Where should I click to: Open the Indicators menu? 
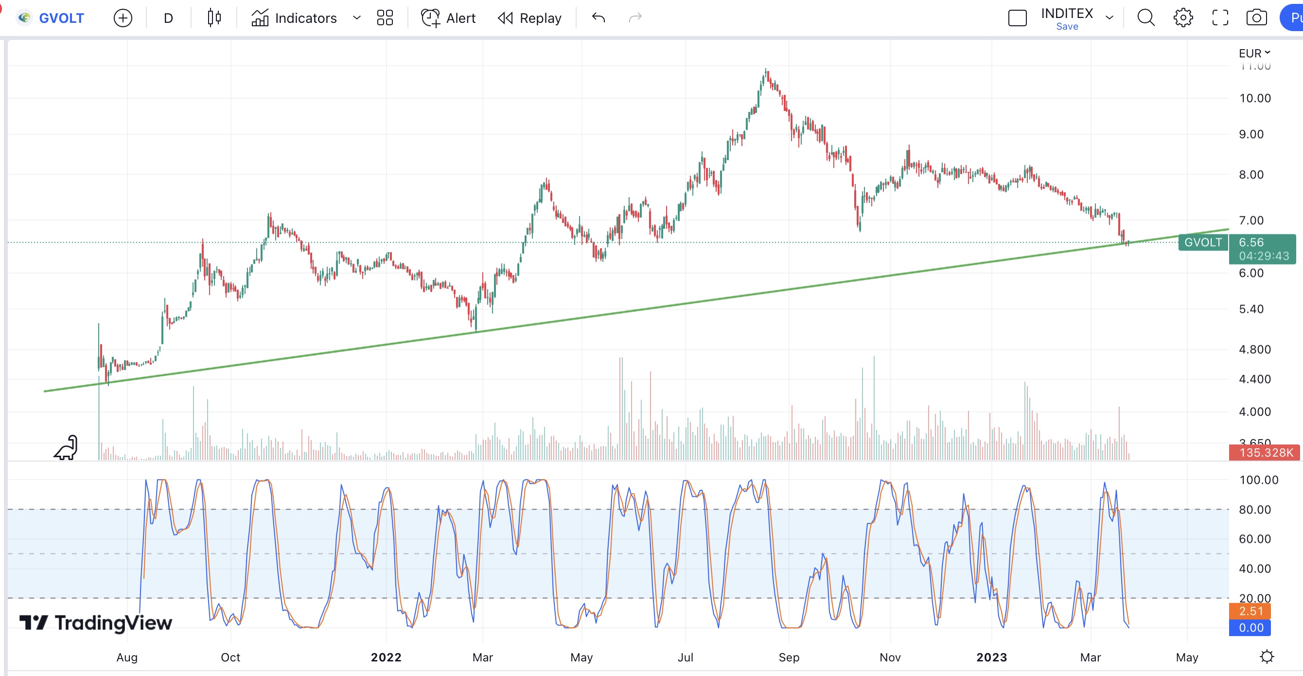coord(294,18)
